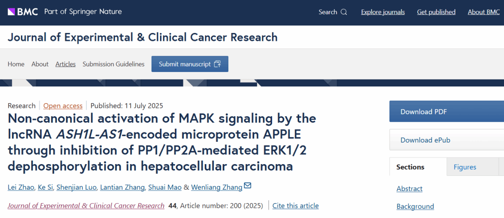Jump to the Abstract section

pos(409,189)
